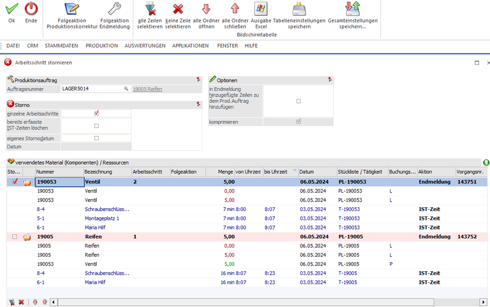490x307 pixels.
Task: Check the Storno box for Reifen row
Action: click(15, 237)
